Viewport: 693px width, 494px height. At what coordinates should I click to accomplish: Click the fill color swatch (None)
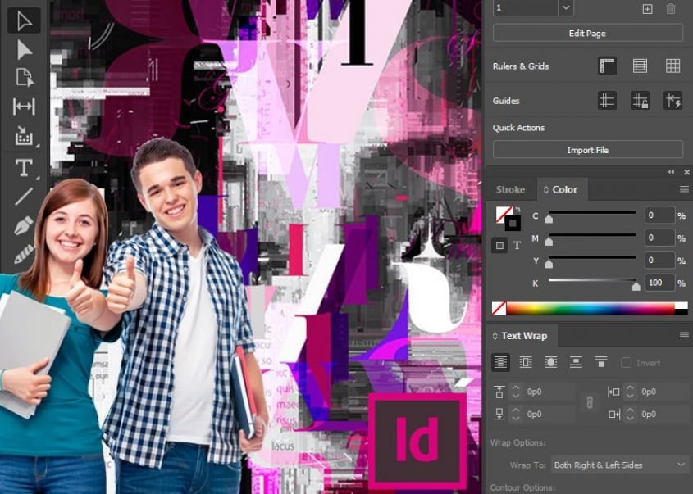point(502,214)
